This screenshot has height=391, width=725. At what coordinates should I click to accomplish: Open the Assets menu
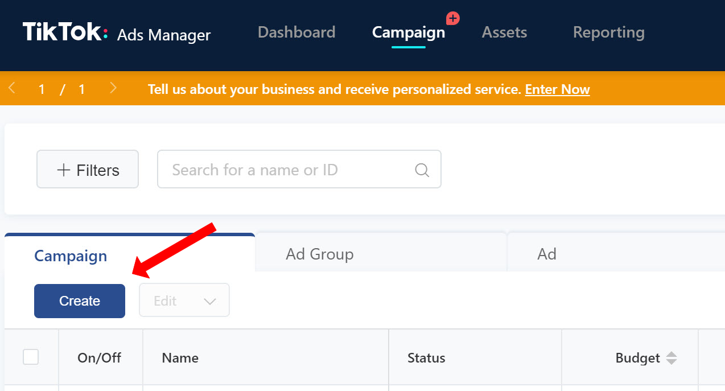tap(504, 32)
